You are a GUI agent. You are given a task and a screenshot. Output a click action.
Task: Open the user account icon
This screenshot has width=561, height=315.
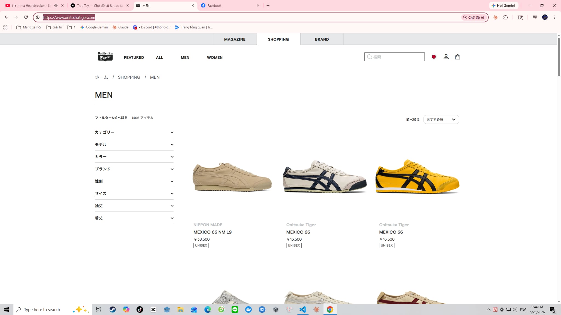446,57
